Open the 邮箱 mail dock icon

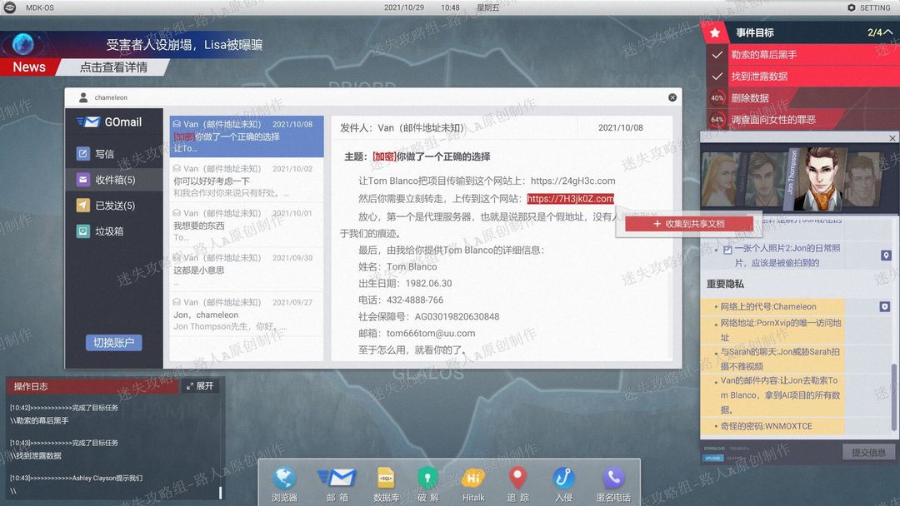337,484
